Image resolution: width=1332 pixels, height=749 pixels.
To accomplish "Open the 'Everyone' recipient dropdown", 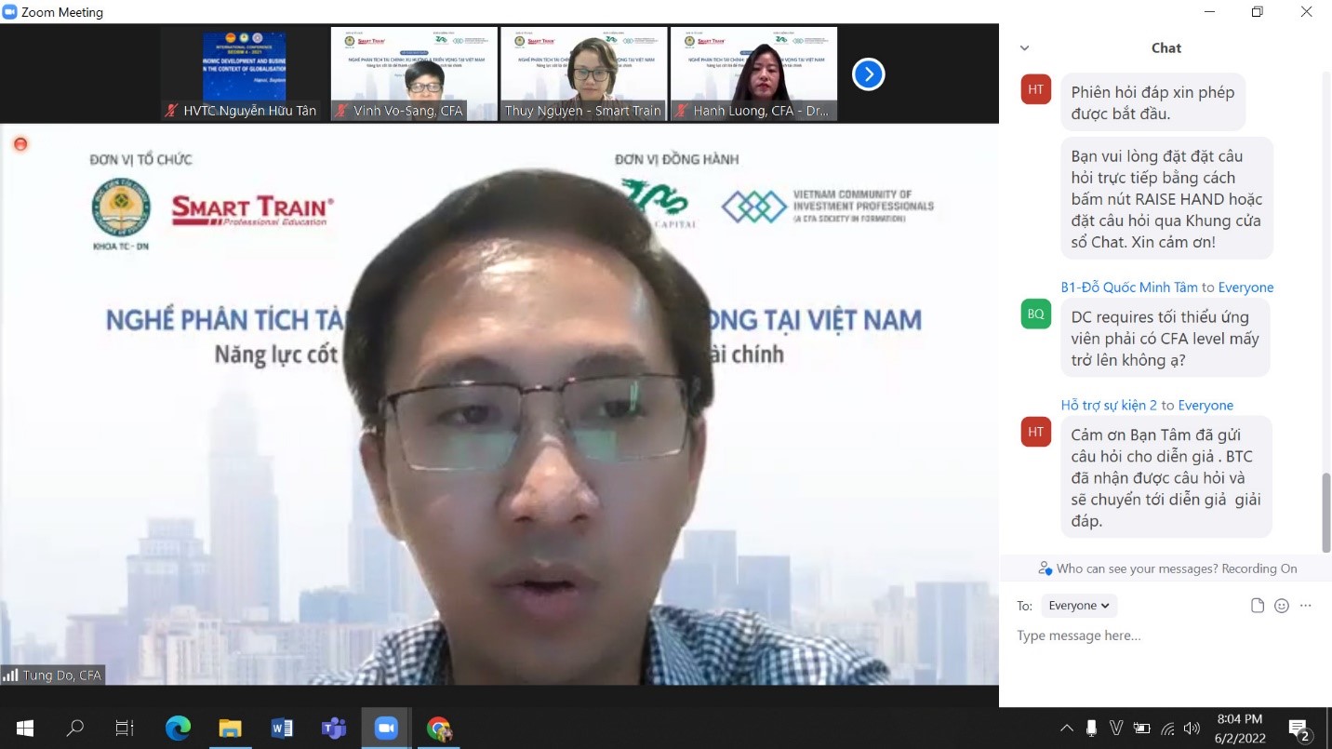I will click(1079, 606).
